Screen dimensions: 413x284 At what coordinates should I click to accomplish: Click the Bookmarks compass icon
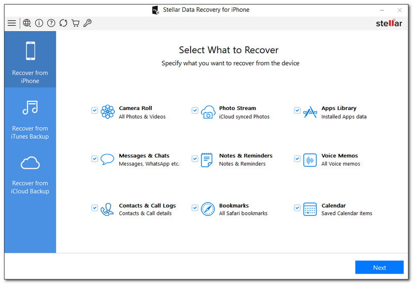click(208, 209)
